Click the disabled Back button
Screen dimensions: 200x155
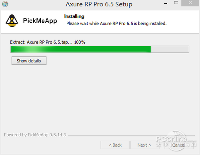(x=115, y=145)
